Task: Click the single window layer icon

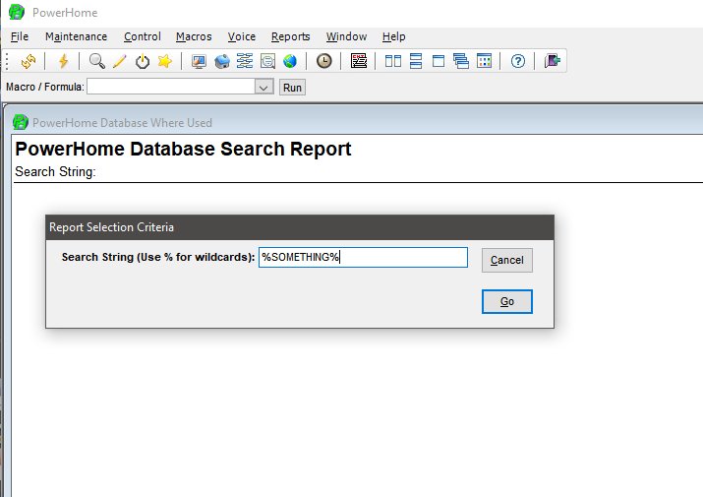Action: point(439,61)
